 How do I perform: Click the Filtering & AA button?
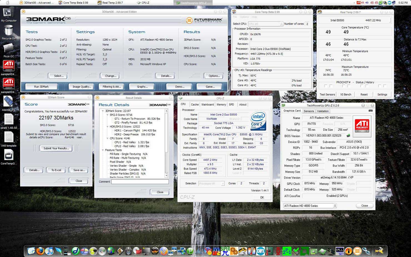coord(112,87)
